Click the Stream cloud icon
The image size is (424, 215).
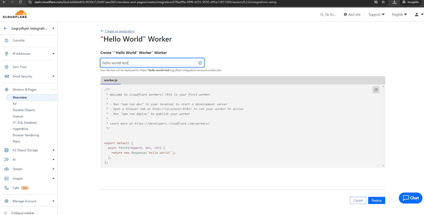coord(7,169)
